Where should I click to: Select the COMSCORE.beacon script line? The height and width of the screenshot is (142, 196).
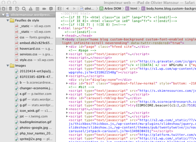(132, 105)
